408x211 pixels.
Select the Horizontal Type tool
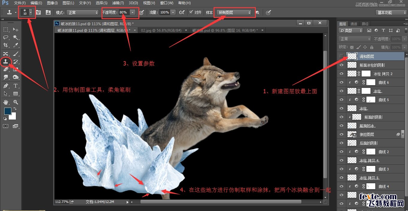(x=16, y=86)
